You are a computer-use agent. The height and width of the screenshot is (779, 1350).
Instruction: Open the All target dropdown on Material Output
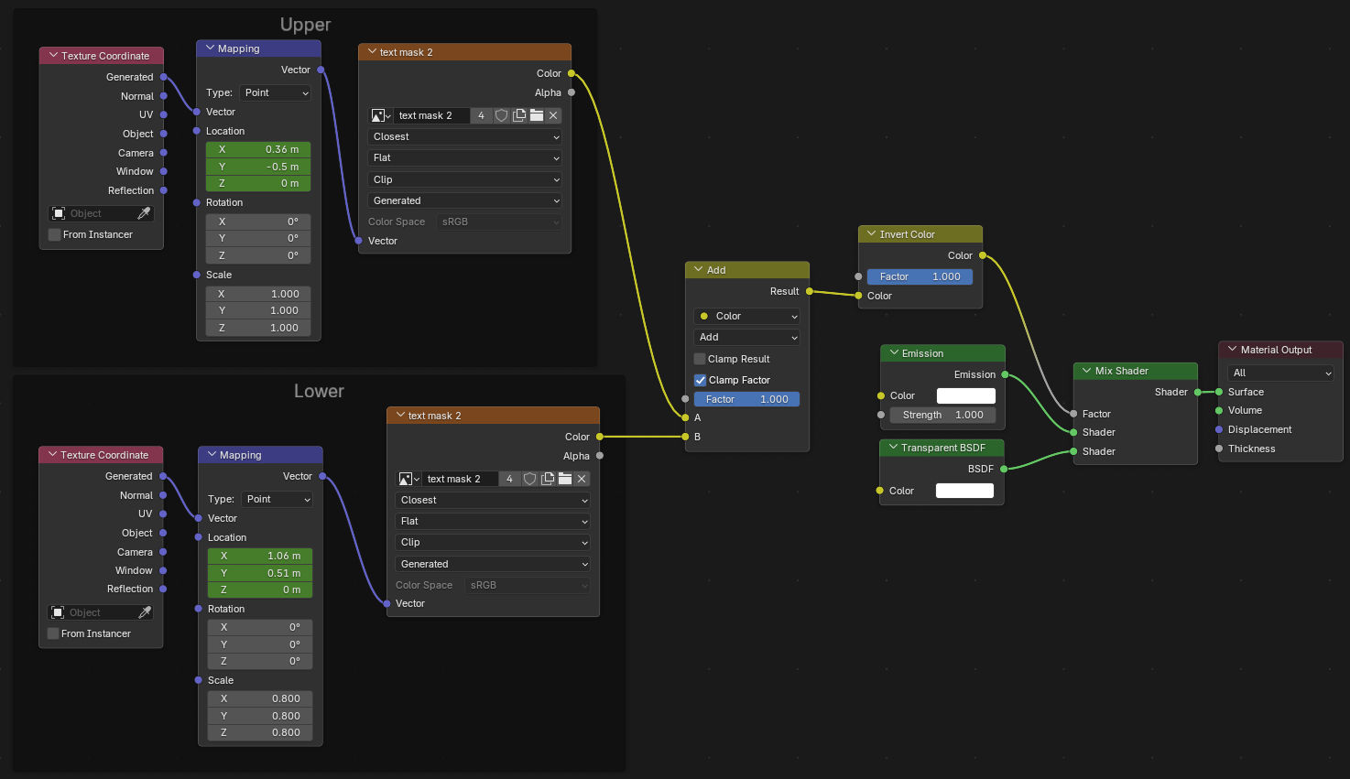[x=1279, y=373]
